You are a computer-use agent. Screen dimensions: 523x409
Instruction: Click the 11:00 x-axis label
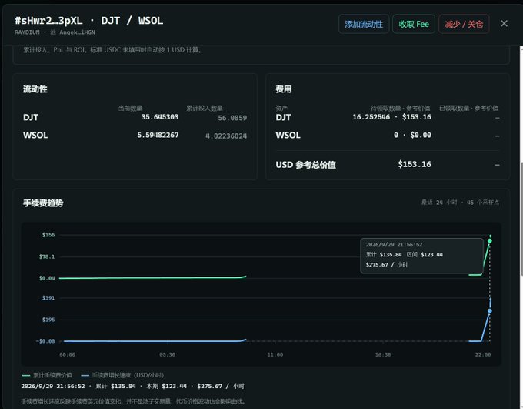tap(275, 354)
